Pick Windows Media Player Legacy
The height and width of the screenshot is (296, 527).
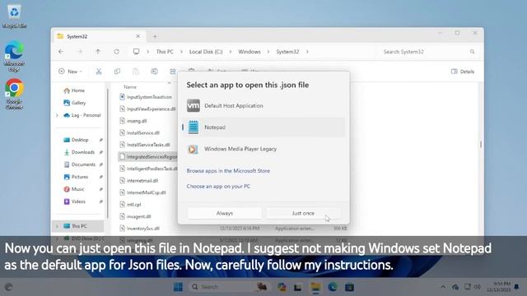point(263,149)
